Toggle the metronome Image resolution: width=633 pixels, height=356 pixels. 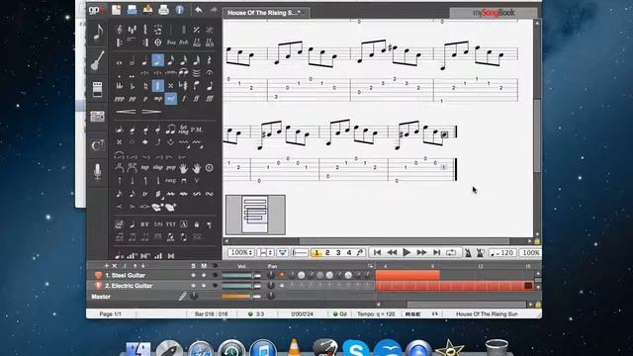click(x=468, y=253)
